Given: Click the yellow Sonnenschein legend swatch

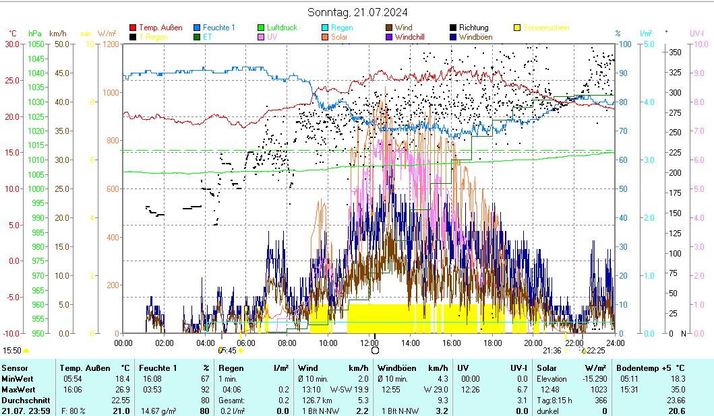Looking at the screenshot, I should tap(517, 28).
